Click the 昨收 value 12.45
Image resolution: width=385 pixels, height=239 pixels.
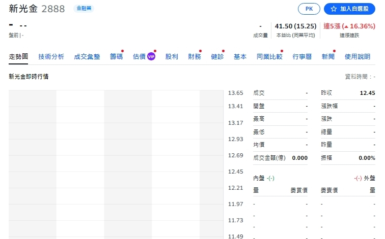[367, 93]
